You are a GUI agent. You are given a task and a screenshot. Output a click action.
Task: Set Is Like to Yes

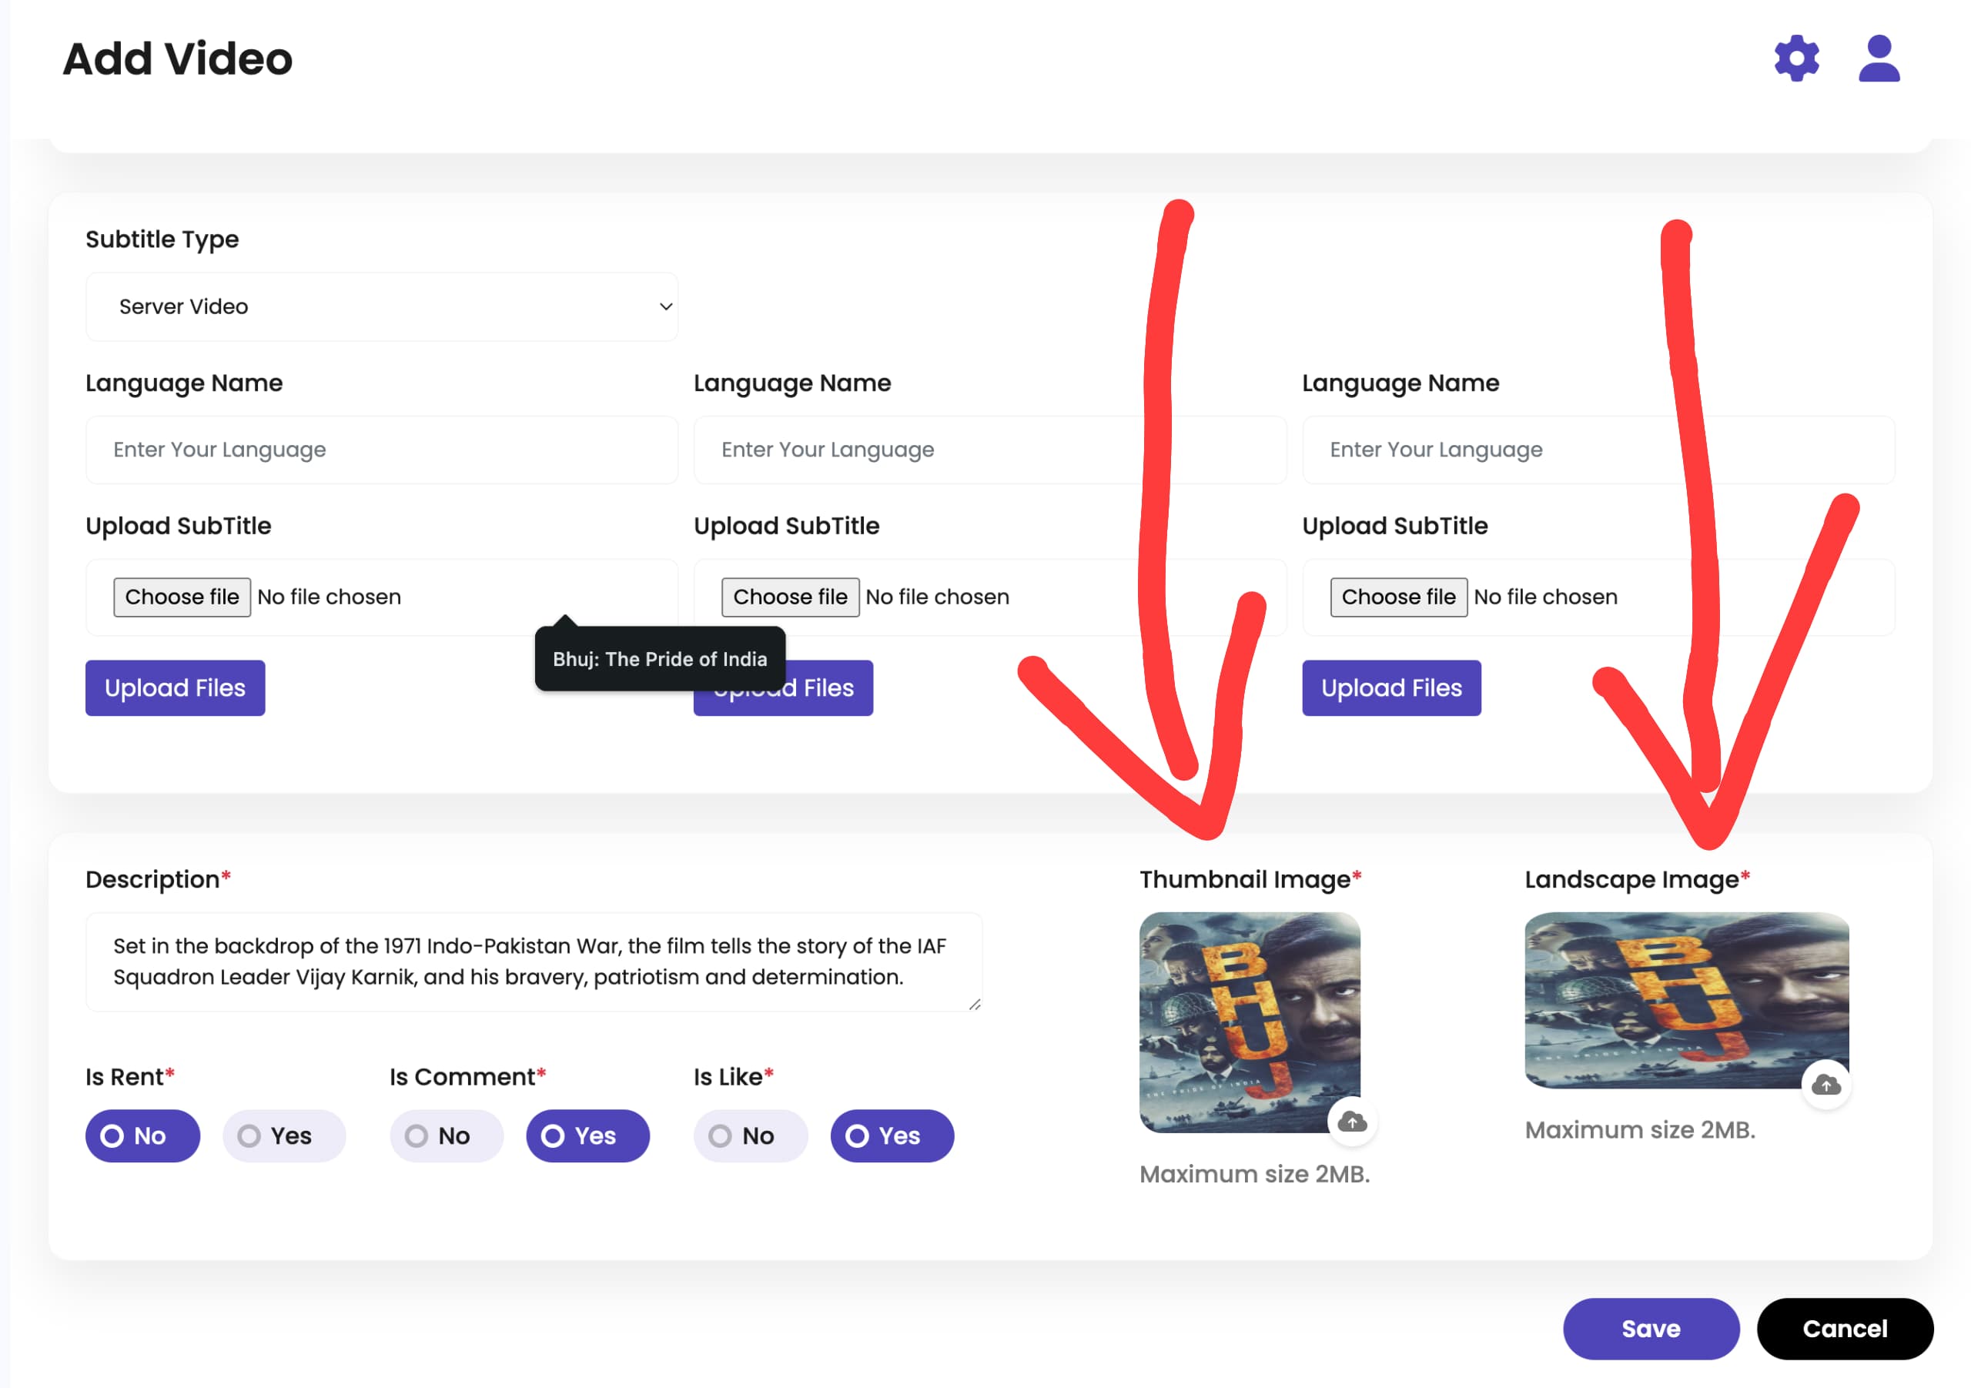pos(892,1135)
